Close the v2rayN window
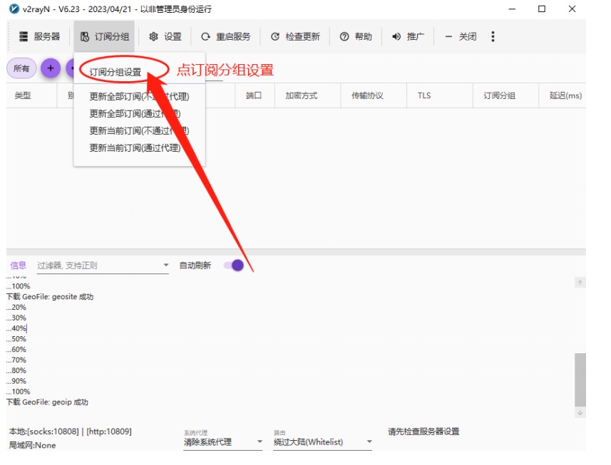Image resolution: width=611 pixels, height=465 pixels. (572, 9)
